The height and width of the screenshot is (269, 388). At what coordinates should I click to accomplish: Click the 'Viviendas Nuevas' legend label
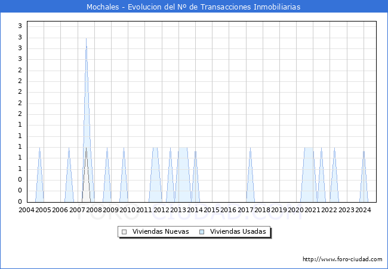[161, 231]
